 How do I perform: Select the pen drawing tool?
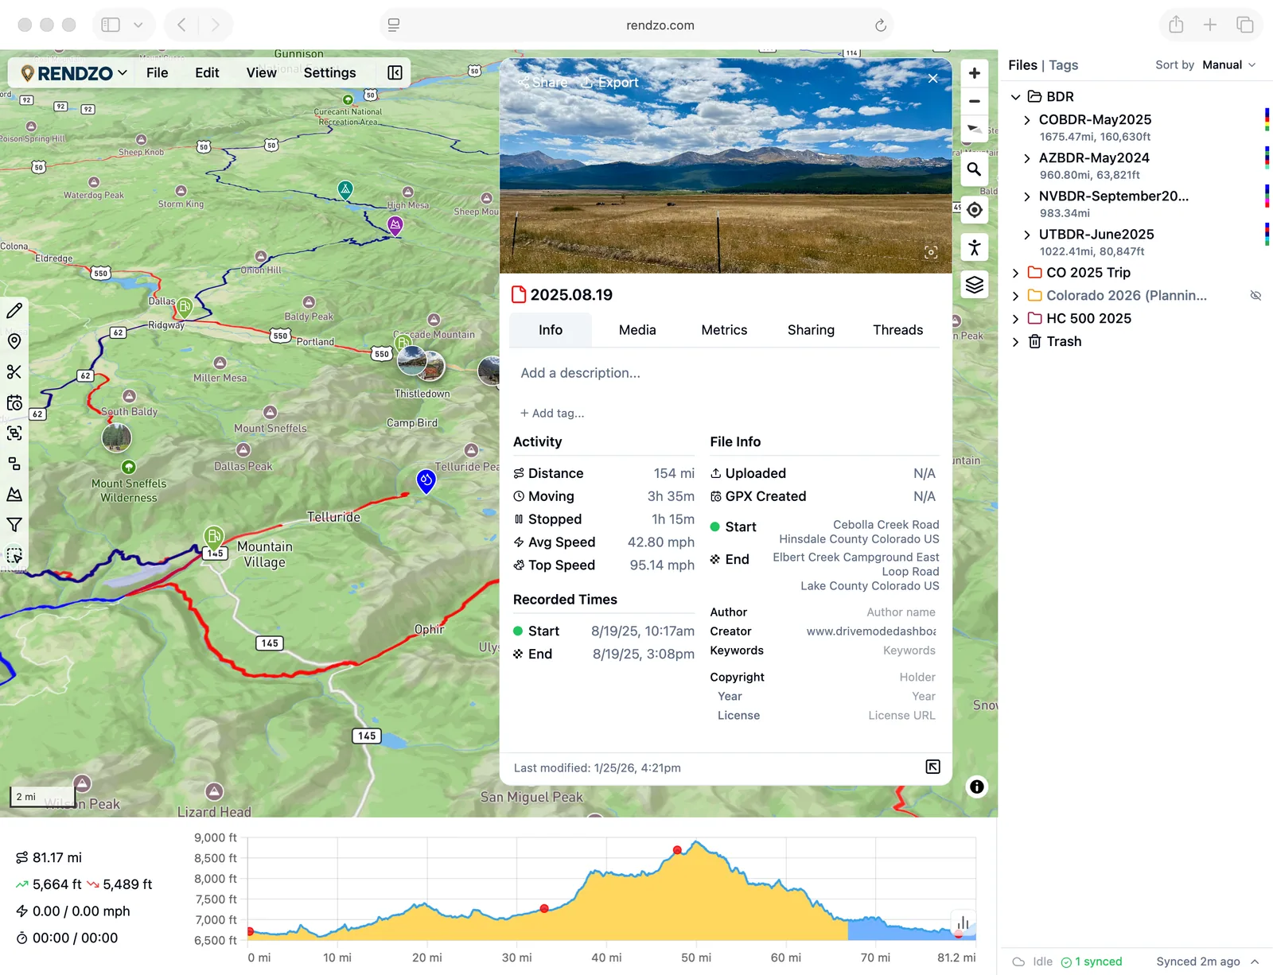(14, 311)
